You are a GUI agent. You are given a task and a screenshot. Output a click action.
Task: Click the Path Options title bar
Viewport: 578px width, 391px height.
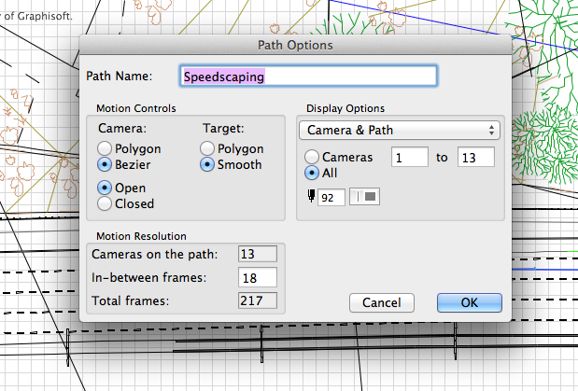(x=295, y=45)
